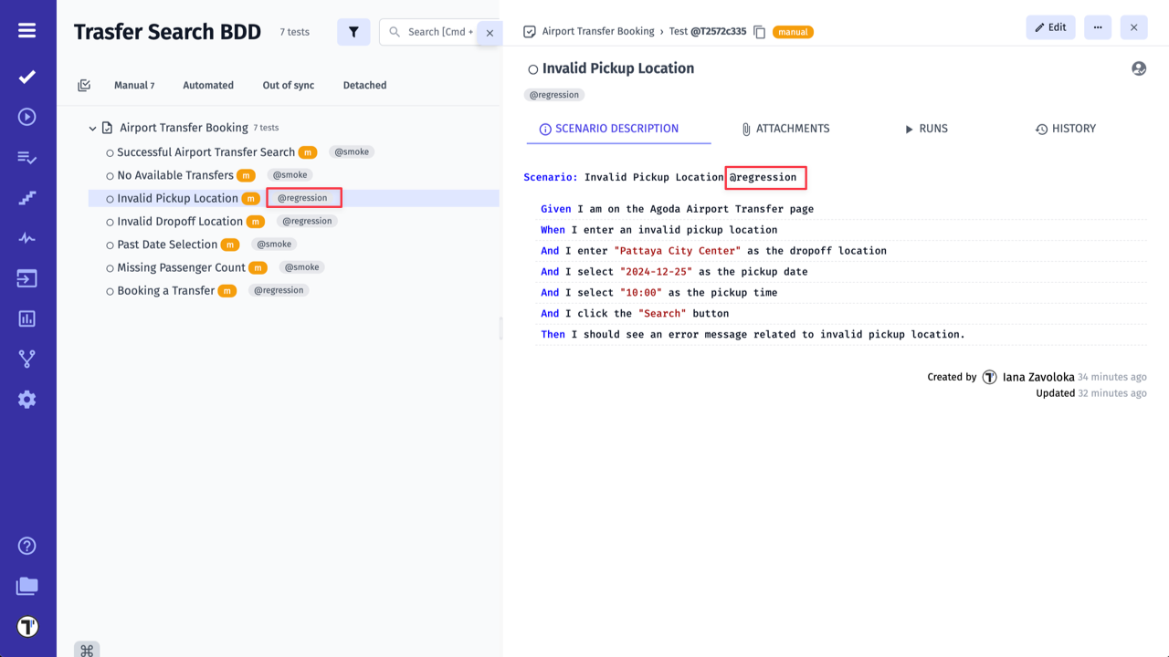Click the filter funnel icon above the test tree
The height and width of the screenshot is (657, 1169).
[x=353, y=31]
